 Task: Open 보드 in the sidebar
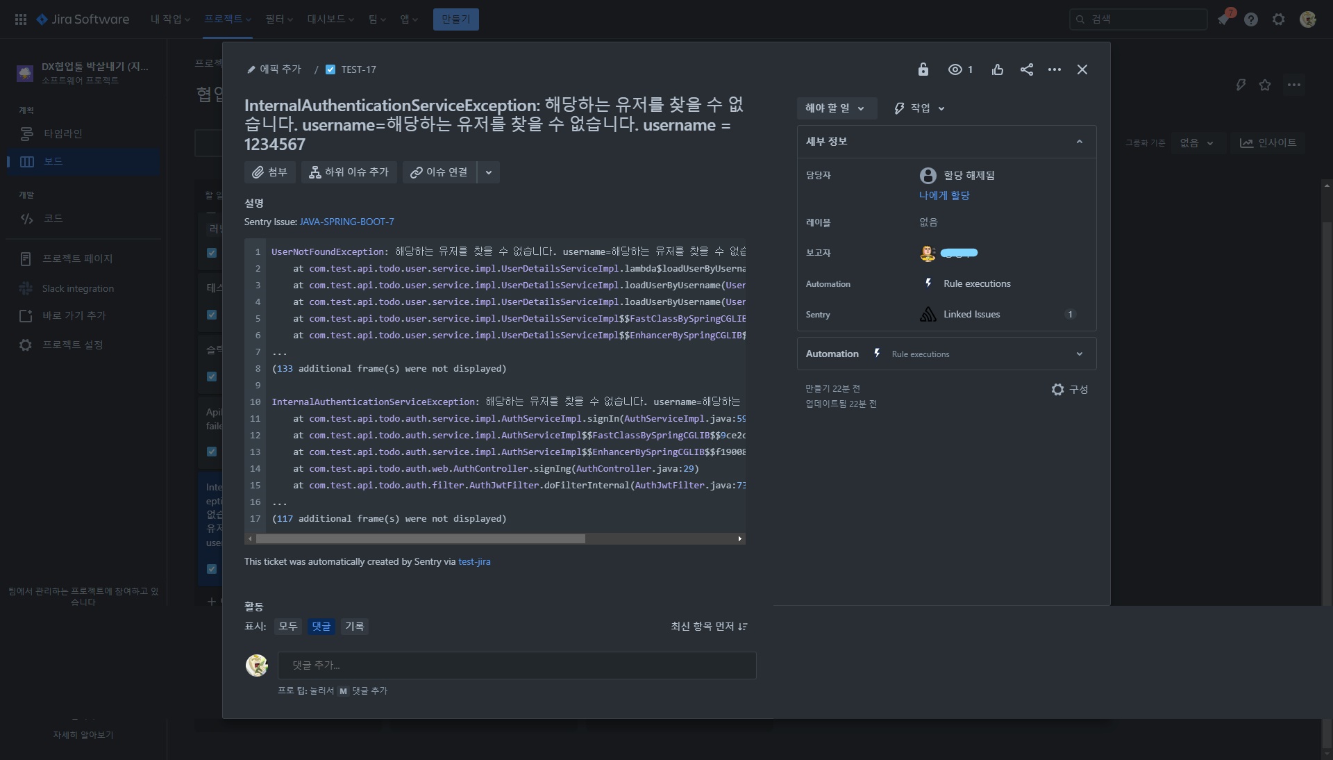[83, 162]
